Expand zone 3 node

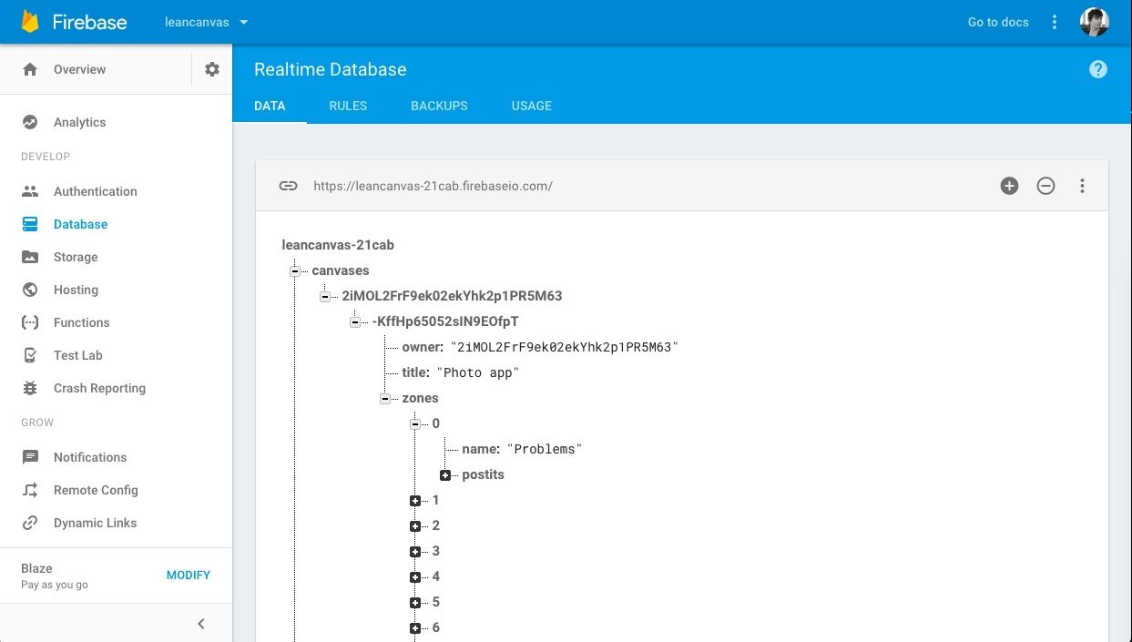click(x=414, y=552)
